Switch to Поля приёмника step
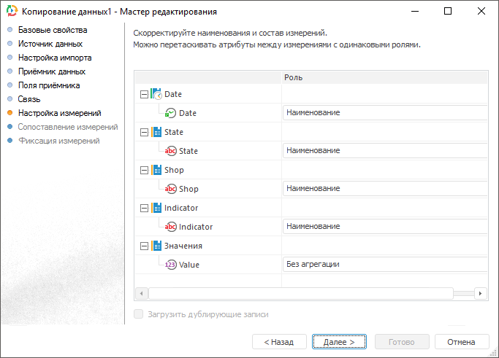The height and width of the screenshot is (358, 499). click(x=49, y=85)
